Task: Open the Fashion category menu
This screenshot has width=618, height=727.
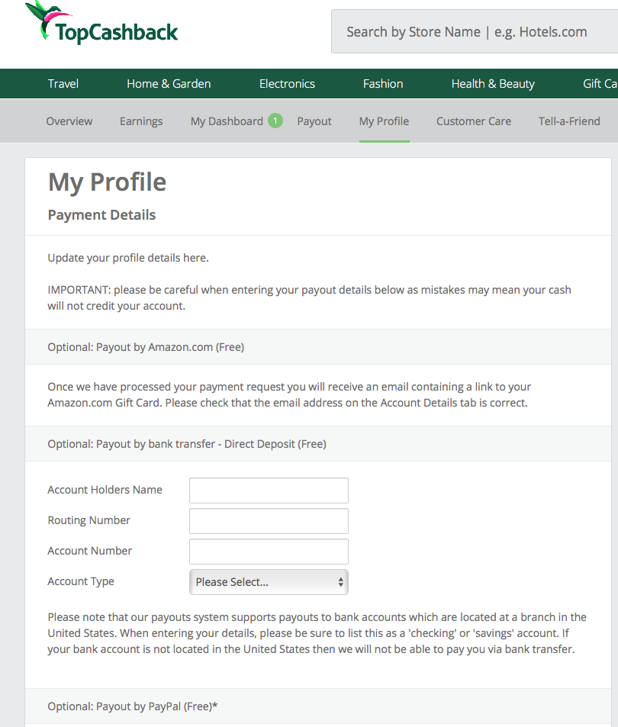Action: coord(383,84)
